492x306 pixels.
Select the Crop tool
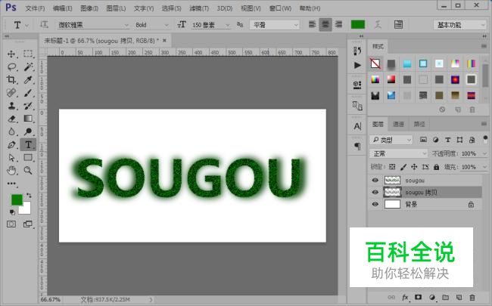click(11, 79)
